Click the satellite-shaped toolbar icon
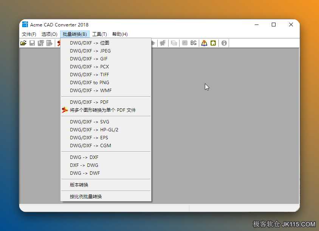 [163, 43]
